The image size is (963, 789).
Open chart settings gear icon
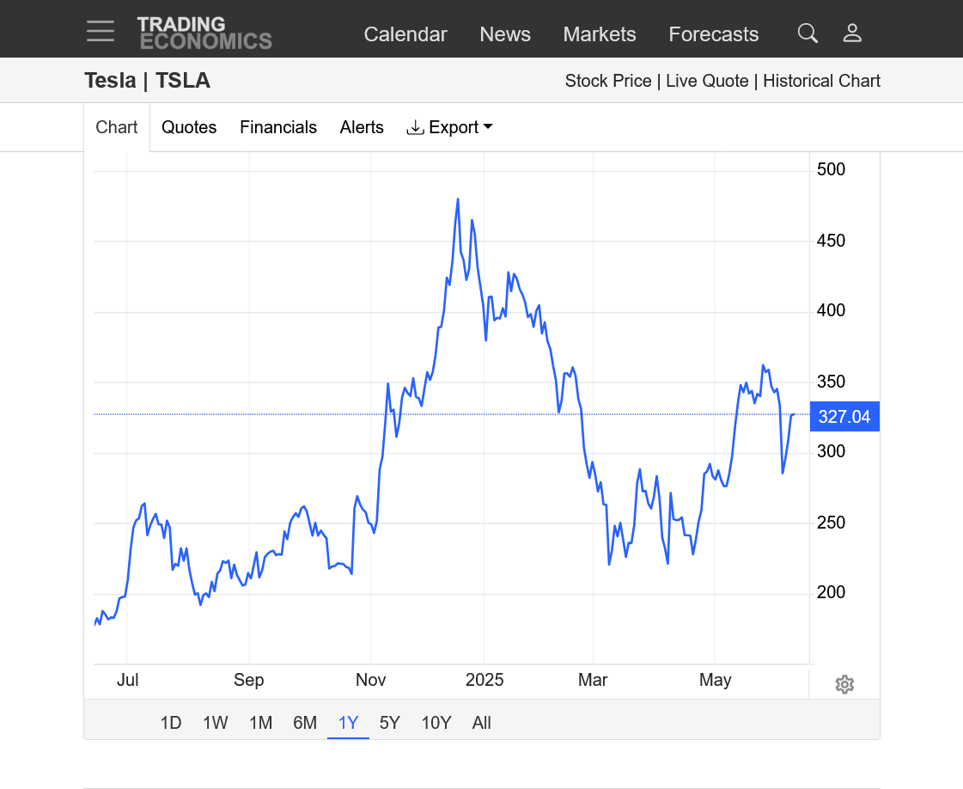(844, 684)
